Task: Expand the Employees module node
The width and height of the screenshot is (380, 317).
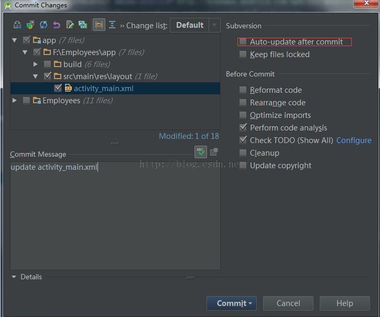Action: 15,100
